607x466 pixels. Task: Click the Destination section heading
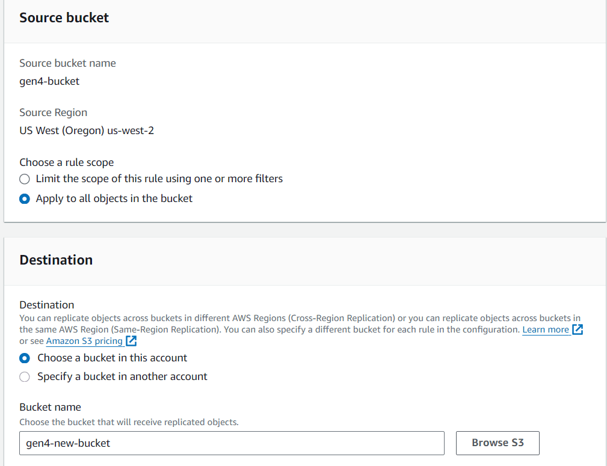pos(56,260)
